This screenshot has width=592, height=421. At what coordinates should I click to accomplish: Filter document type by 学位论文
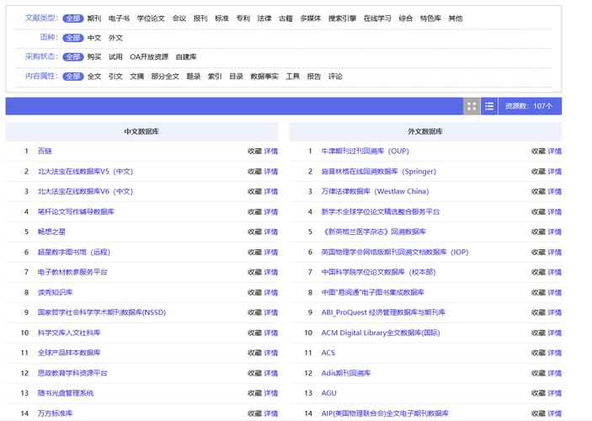click(151, 19)
